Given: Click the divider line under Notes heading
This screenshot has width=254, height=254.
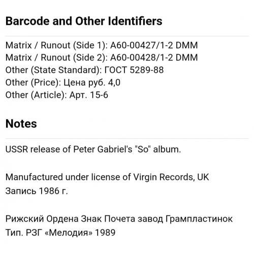Looking at the screenshot, I should (127, 139).
